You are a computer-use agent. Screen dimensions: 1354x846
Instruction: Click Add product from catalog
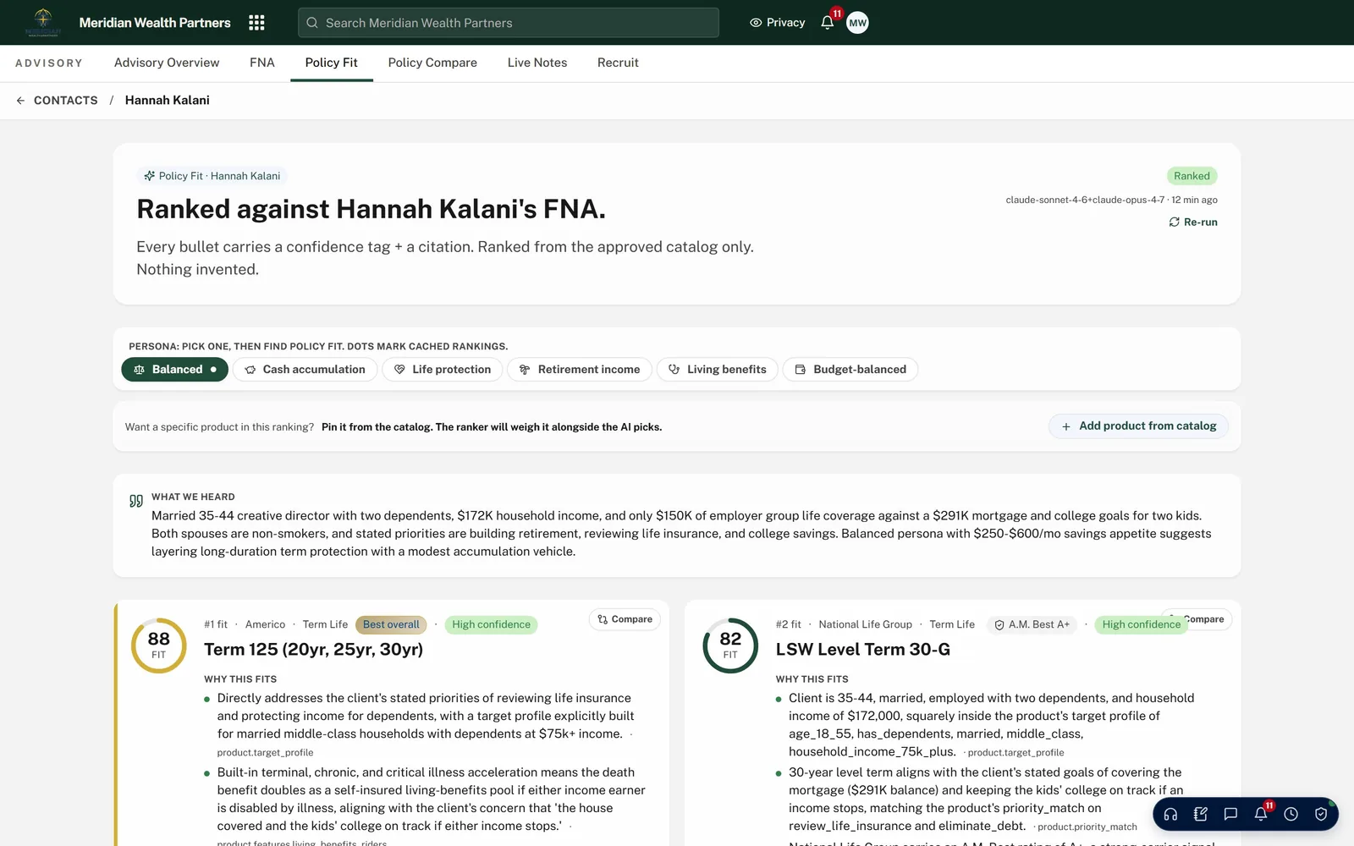1138,426
